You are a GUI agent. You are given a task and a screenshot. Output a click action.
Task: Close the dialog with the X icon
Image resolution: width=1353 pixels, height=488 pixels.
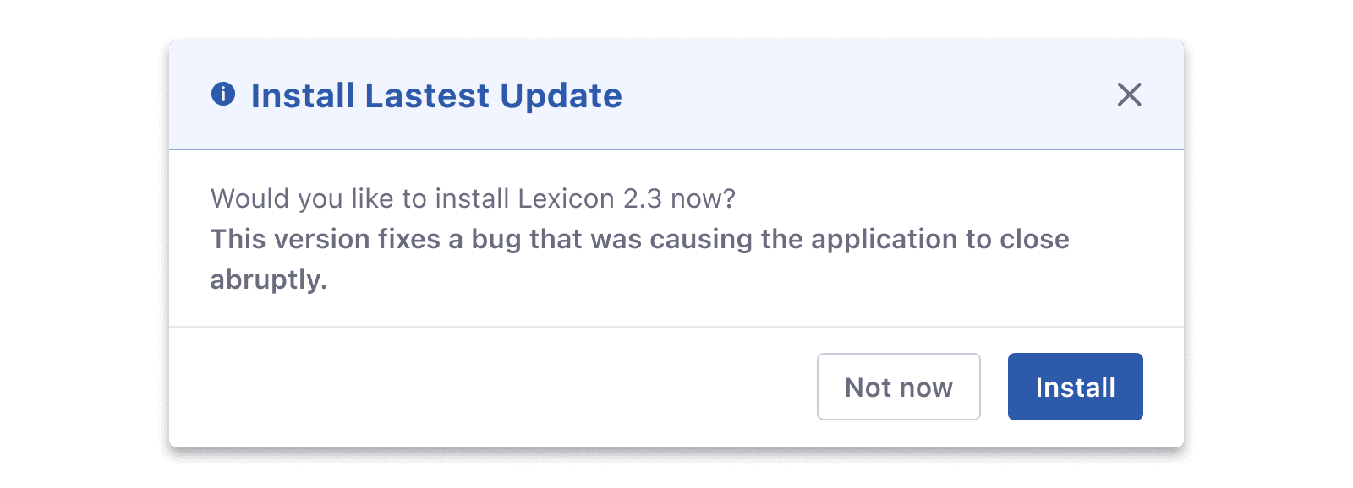pos(1129,95)
